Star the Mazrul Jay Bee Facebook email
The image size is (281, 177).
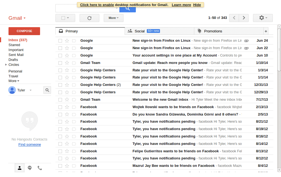(x=67, y=166)
